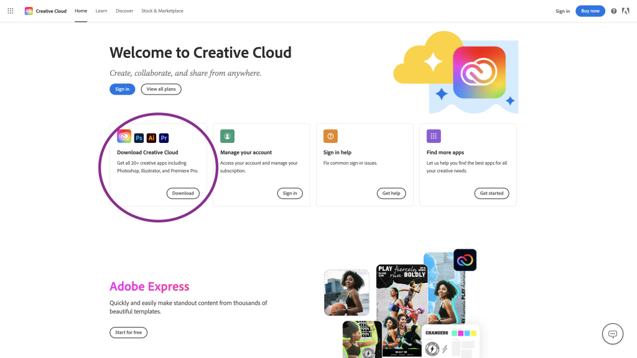This screenshot has width=637, height=358.
Task: Click Get started under Find more apps
Action: point(491,193)
